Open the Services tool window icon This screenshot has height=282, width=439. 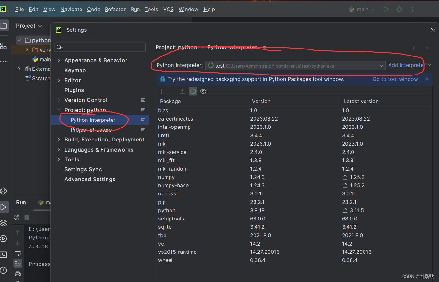point(3,239)
